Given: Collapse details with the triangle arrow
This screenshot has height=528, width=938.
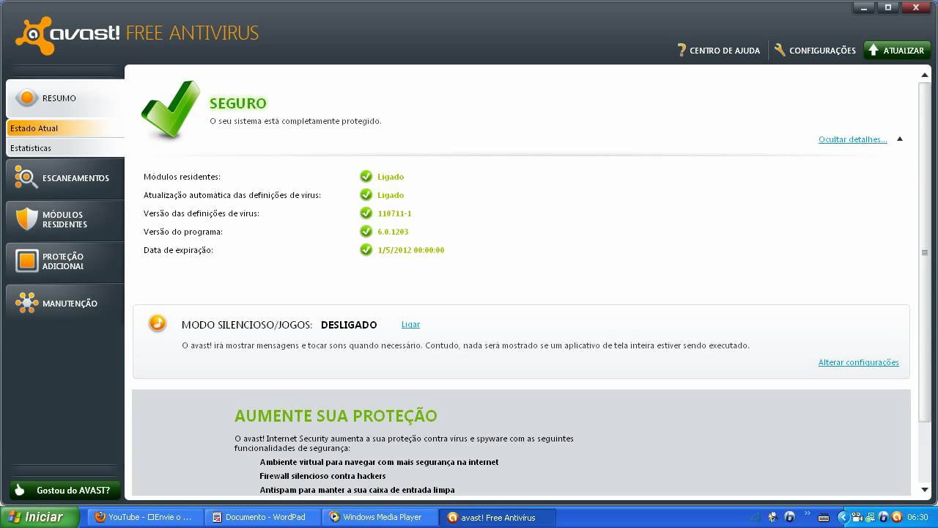Looking at the screenshot, I should pos(900,139).
